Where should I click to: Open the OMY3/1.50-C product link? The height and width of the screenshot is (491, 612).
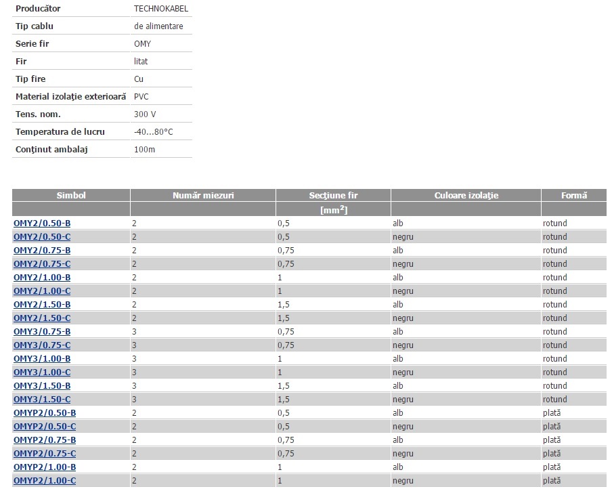[42, 399]
